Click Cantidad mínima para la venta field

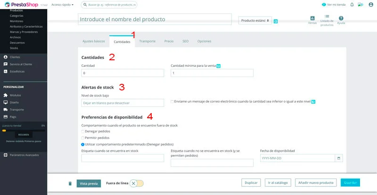(212, 73)
